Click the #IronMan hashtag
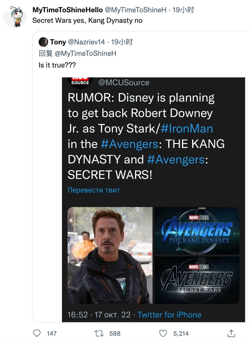Screen dimensions: 249x342 point(187,128)
